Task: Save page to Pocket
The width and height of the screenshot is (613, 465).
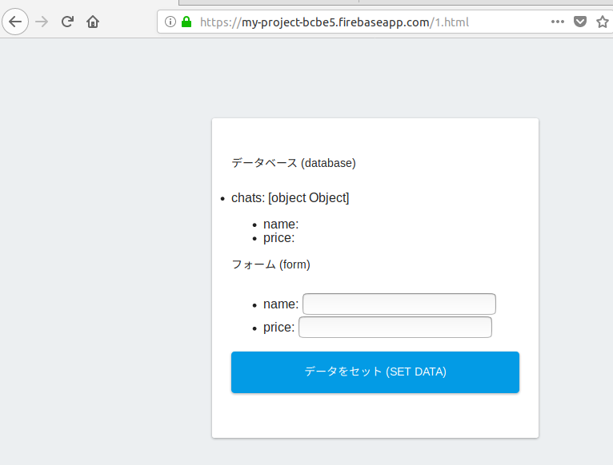Action: coord(580,22)
